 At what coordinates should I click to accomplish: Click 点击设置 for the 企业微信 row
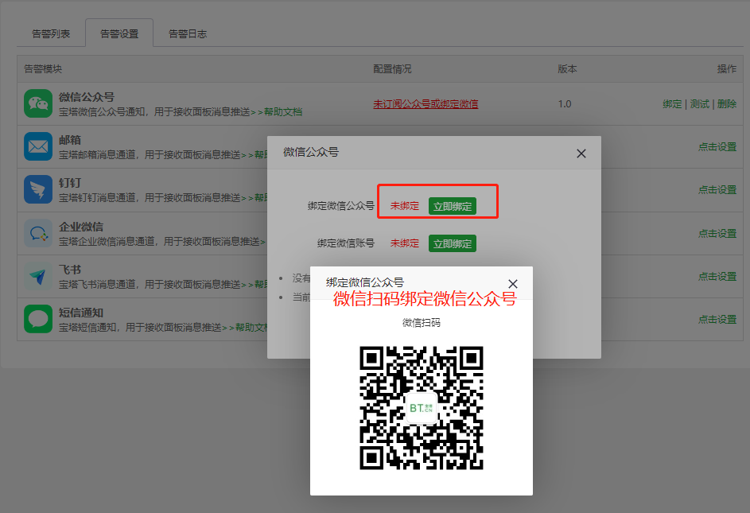[717, 234]
